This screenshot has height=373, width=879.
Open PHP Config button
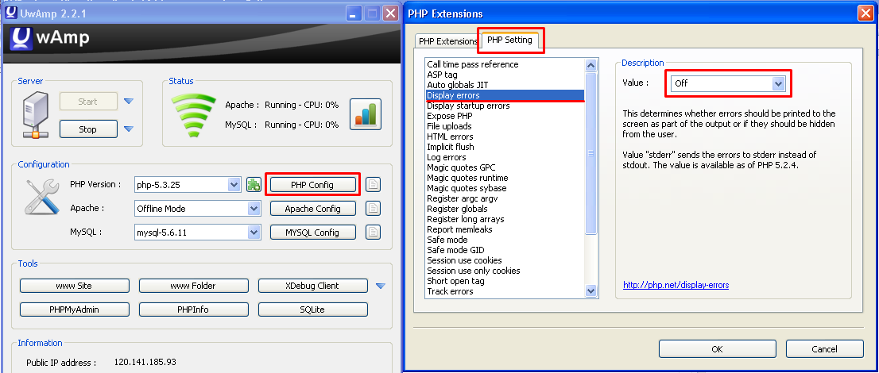click(313, 184)
